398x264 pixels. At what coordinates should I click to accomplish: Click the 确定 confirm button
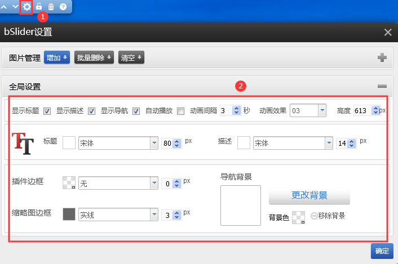[x=382, y=251]
